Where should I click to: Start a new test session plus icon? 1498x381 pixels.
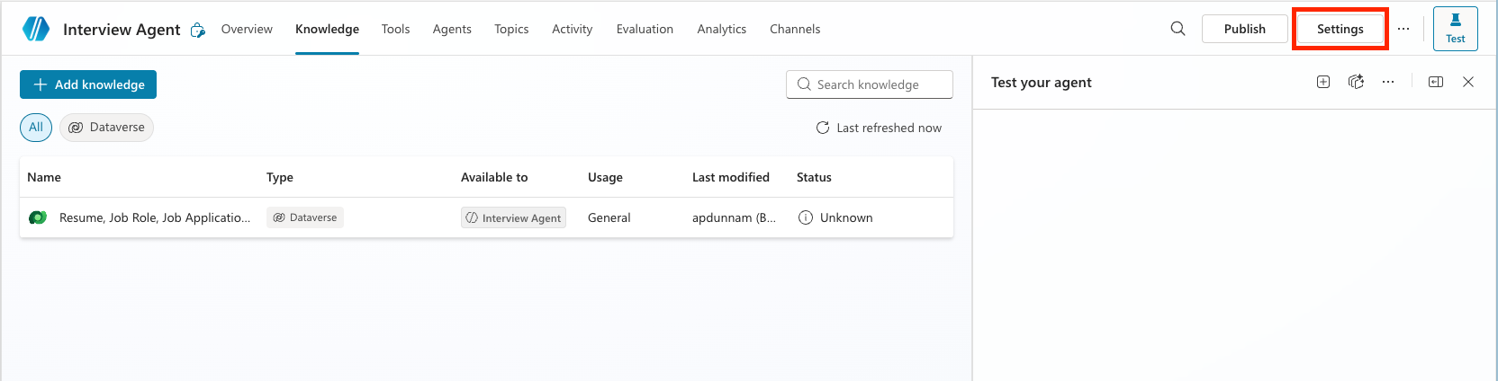[1323, 82]
